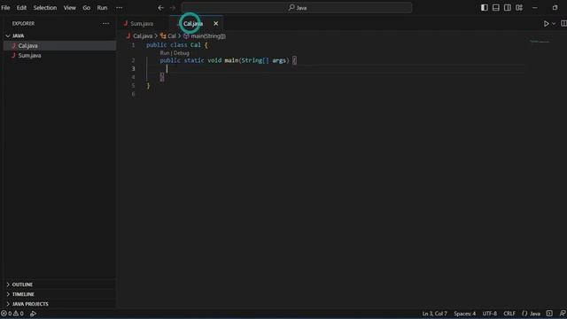Click Ln 3, Col 7 status

click(x=434, y=314)
